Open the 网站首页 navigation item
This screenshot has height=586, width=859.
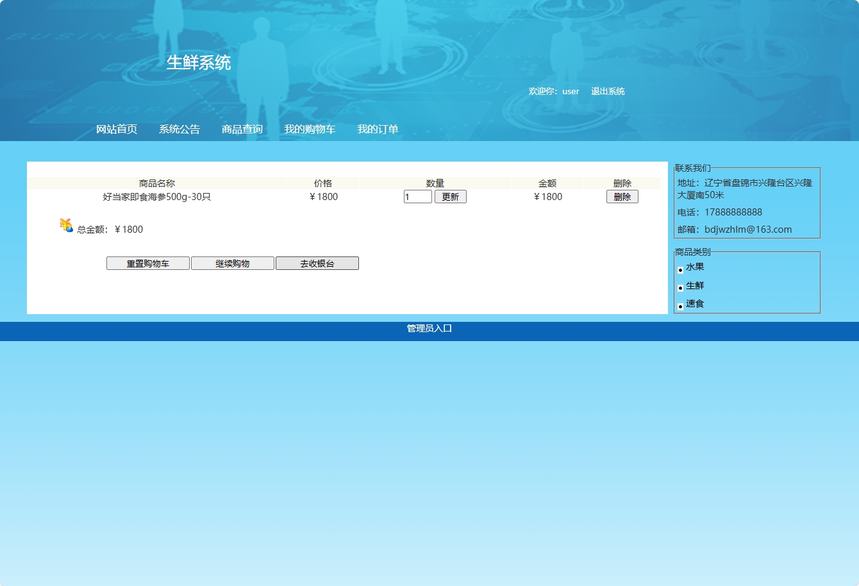116,129
